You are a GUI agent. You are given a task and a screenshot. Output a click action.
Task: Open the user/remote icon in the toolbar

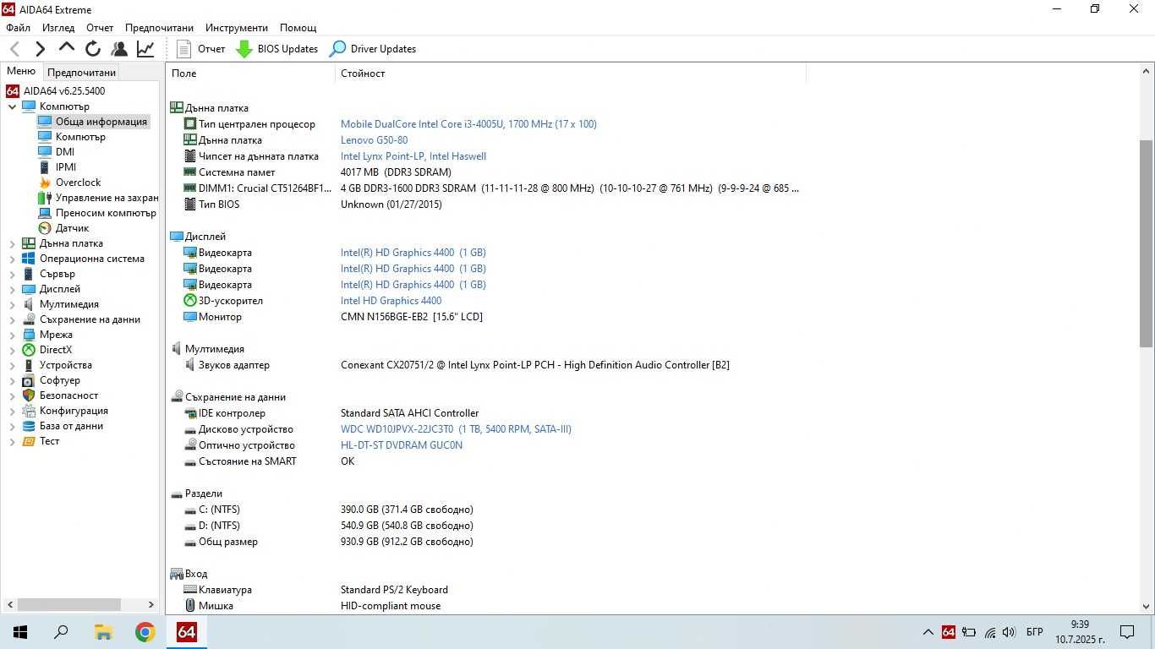pyautogui.click(x=119, y=49)
